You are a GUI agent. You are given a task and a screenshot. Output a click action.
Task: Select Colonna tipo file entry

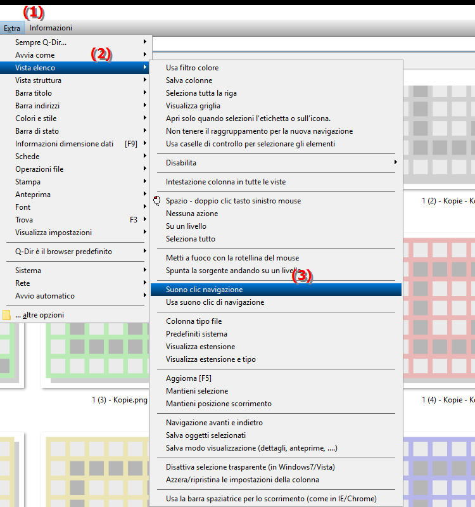276,321
